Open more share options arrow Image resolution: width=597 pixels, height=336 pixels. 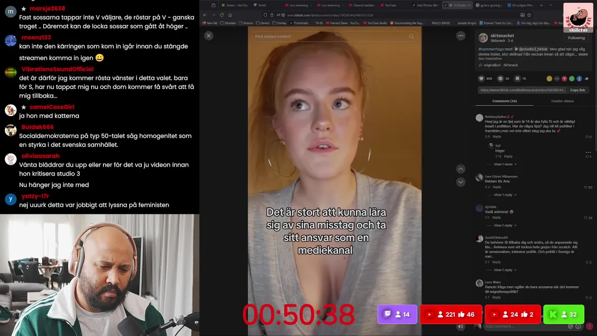tap(587, 78)
